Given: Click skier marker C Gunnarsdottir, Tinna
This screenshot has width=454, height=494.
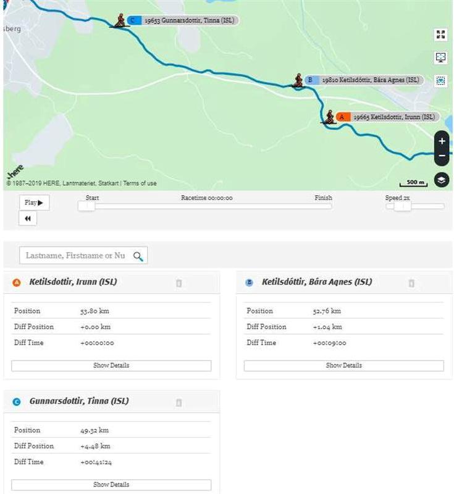Looking at the screenshot, I should (120, 20).
